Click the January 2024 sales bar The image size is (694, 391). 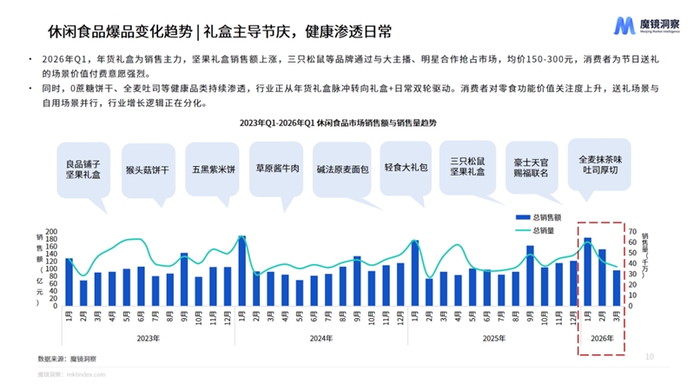click(x=241, y=270)
